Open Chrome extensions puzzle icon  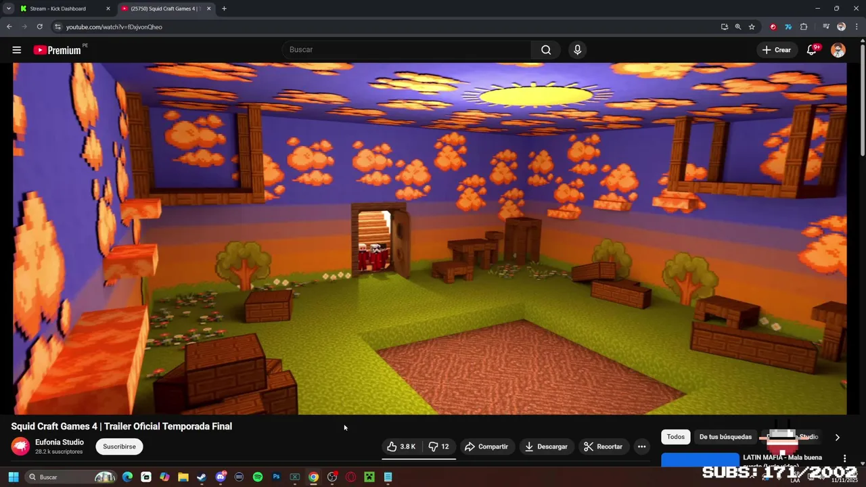tap(804, 27)
